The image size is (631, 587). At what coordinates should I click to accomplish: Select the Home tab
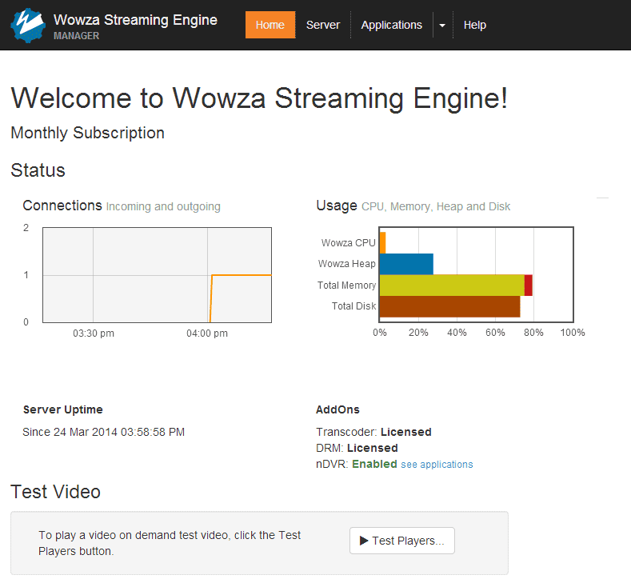click(270, 25)
